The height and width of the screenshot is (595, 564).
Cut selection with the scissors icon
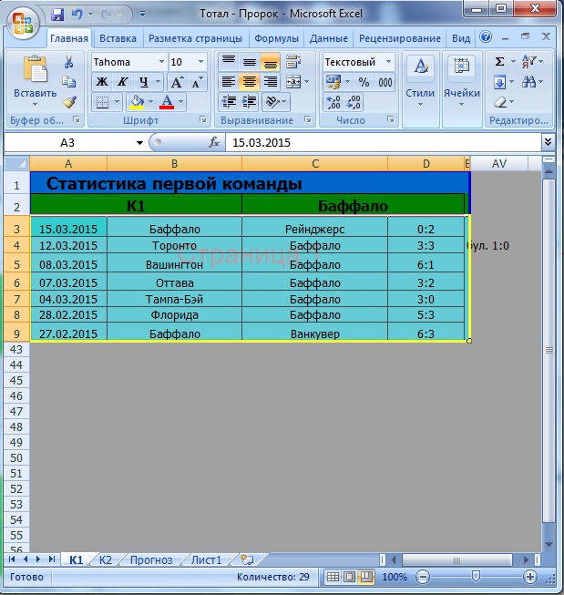(x=68, y=61)
